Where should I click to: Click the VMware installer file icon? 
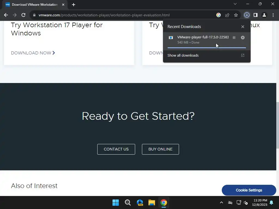pyautogui.click(x=171, y=38)
